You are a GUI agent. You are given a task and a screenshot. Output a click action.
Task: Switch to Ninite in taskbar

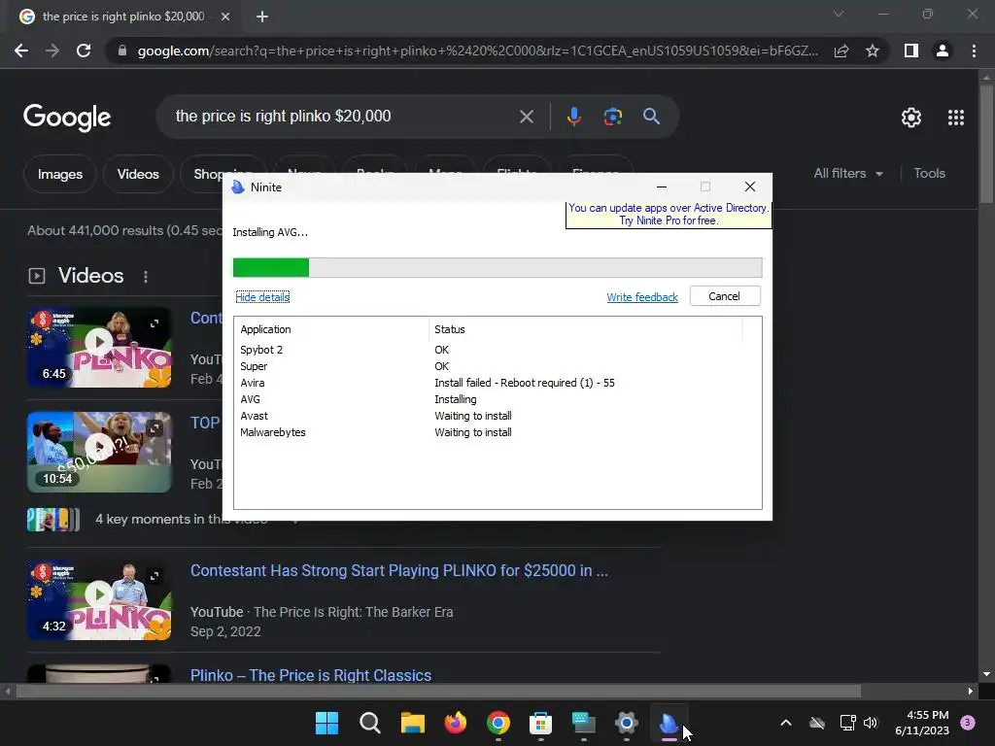tap(669, 723)
